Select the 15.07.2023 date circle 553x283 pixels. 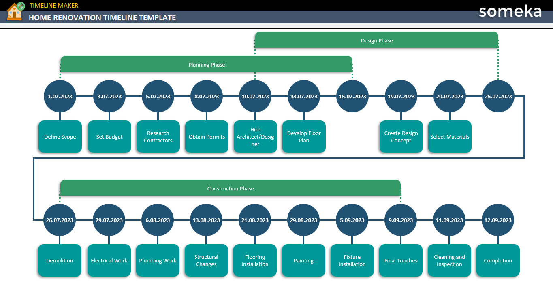coord(352,96)
